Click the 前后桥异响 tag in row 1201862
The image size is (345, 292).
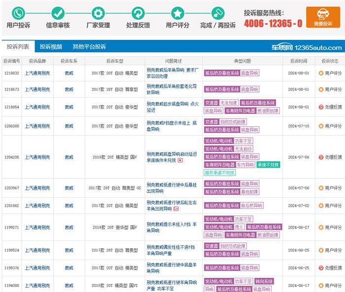(x=251, y=205)
